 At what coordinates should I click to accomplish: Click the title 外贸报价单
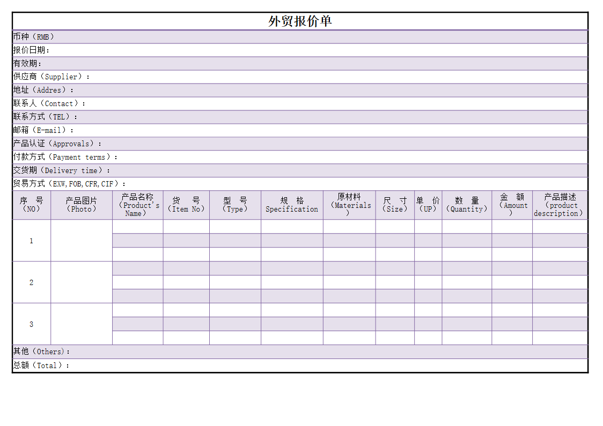point(300,21)
